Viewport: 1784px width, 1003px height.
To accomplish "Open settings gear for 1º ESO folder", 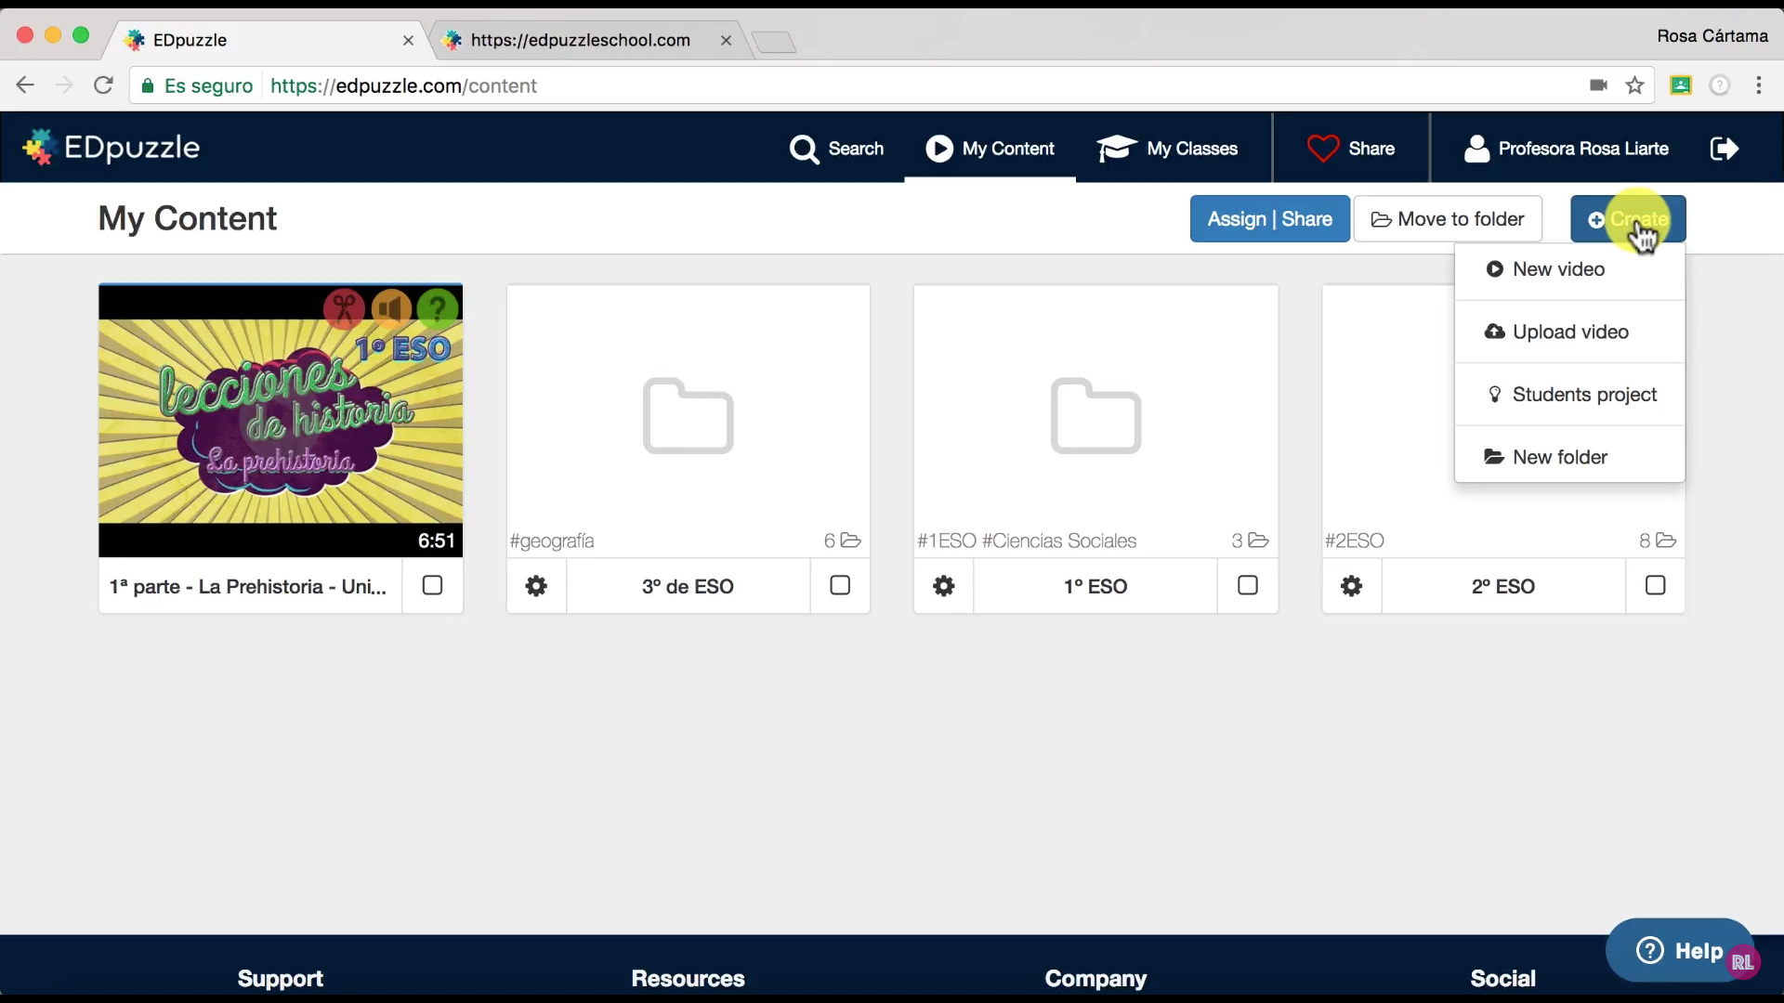I will pyautogui.click(x=943, y=586).
